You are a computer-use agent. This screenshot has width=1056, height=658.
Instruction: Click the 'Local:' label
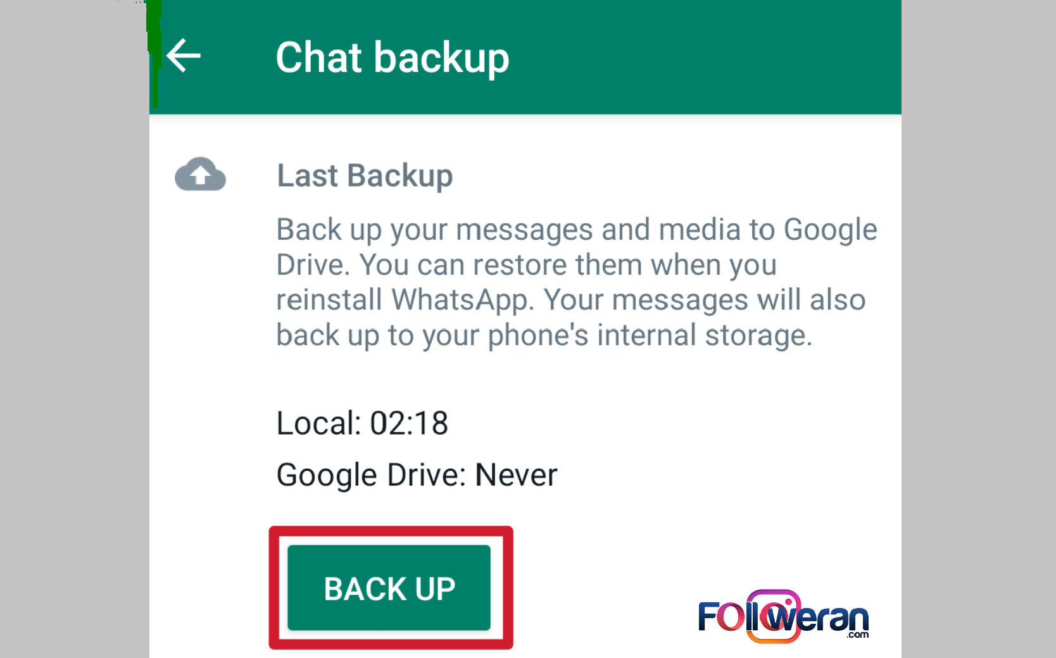(x=318, y=423)
